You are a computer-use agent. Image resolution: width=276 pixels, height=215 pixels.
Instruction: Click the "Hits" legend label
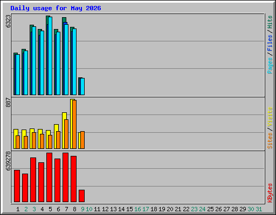tap(270, 22)
